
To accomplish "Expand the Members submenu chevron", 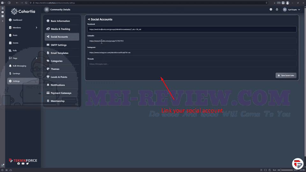I will point(36,27).
